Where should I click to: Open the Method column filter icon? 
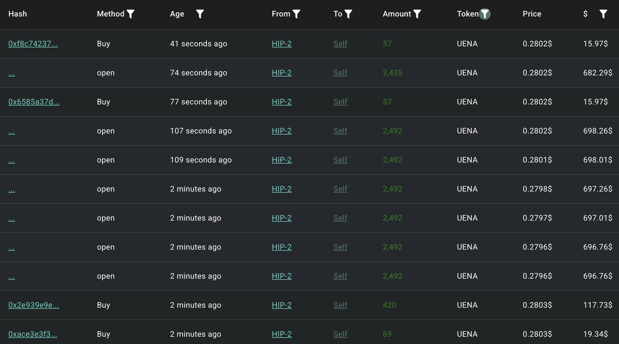(131, 14)
